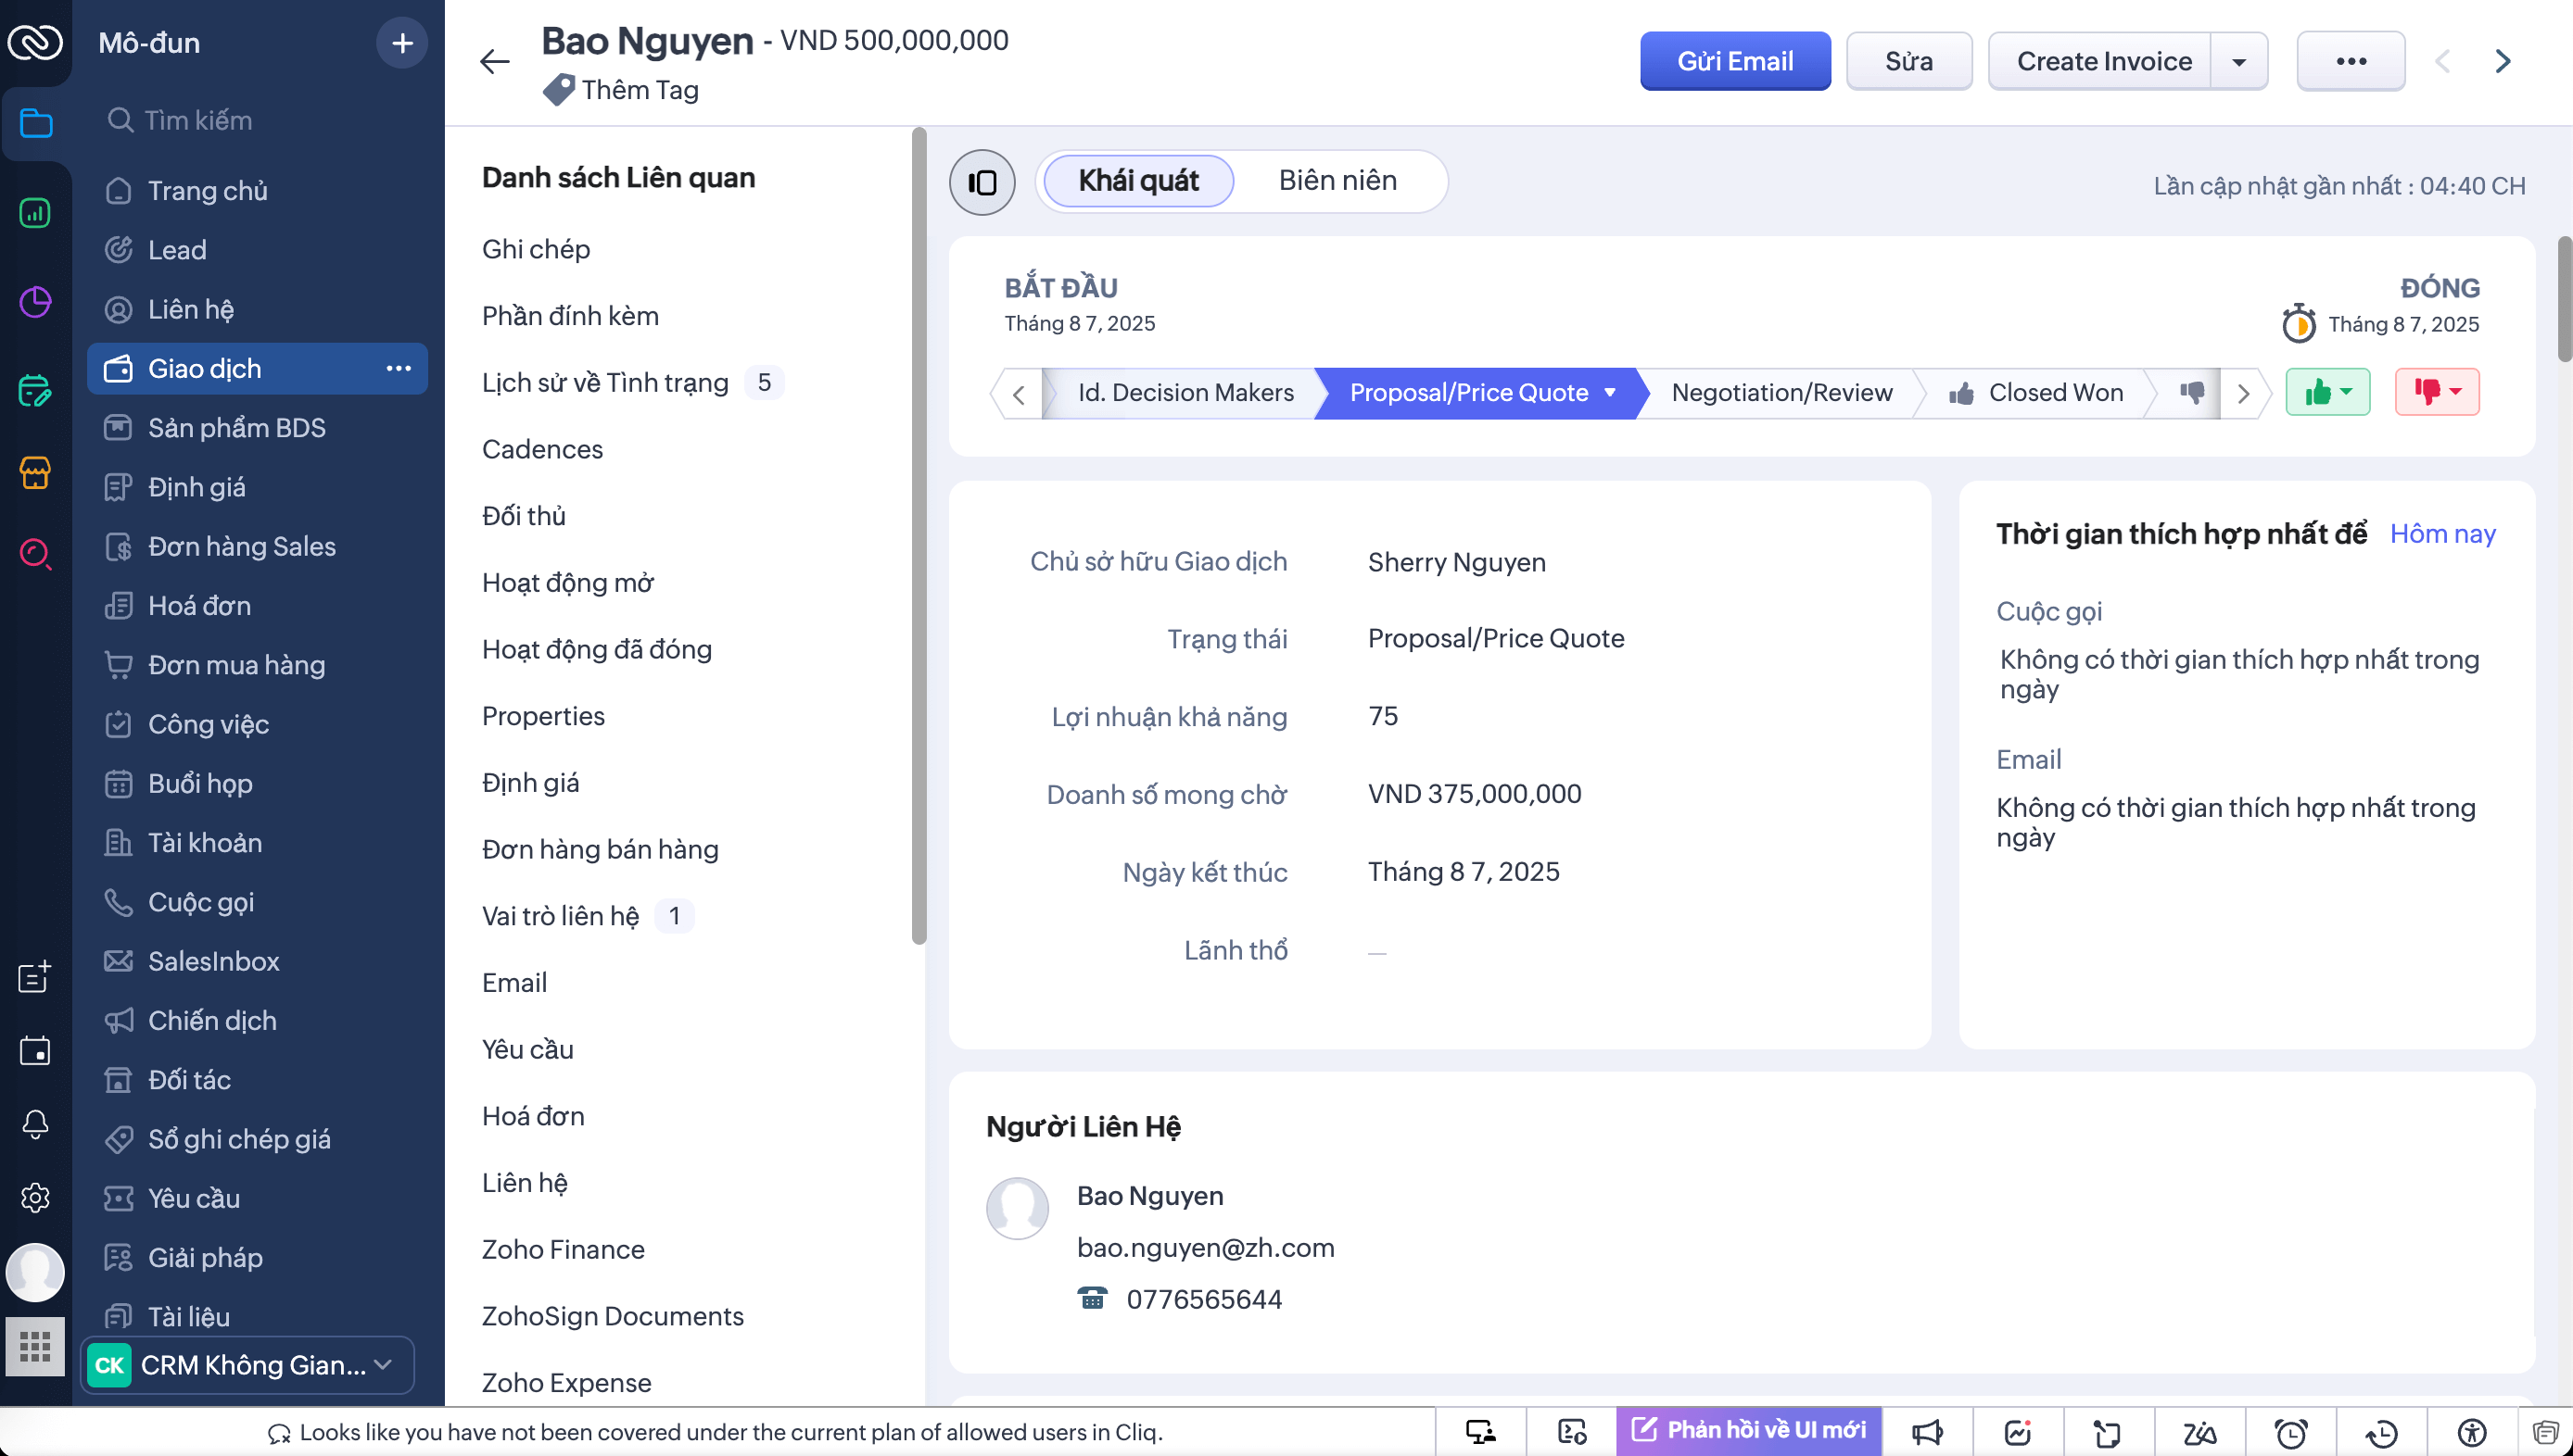Switch to the Khái quát tab
This screenshot has width=2573, height=1456.
tap(1138, 180)
